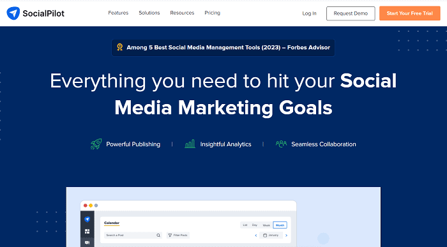The image size is (447, 247).
Task: Switch to List view in calendar preview
Action: coord(245,225)
